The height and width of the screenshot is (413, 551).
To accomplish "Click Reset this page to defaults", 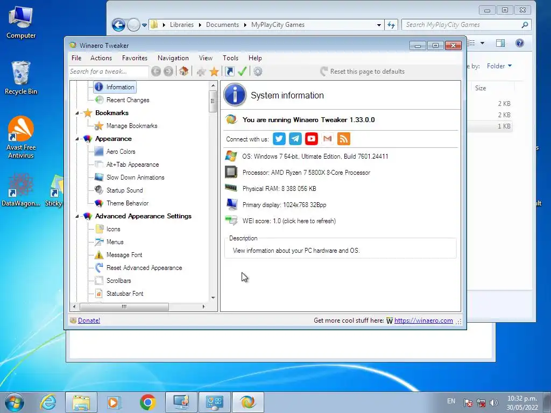I will click(362, 72).
